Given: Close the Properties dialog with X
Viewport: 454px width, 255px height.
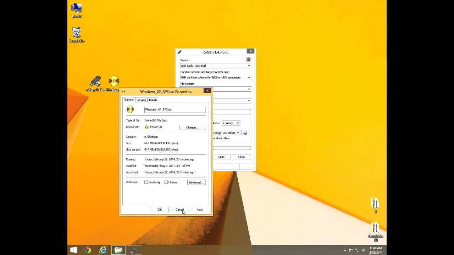Looking at the screenshot, I should click(x=207, y=91).
